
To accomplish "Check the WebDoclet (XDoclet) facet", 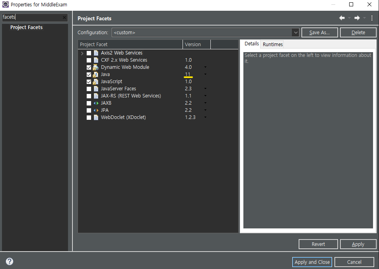I will (89, 117).
